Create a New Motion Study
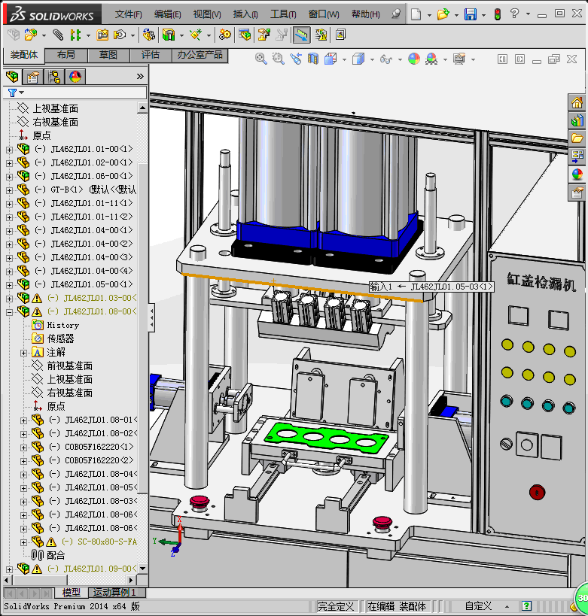The height and width of the screenshot is (616, 588). pos(224,35)
